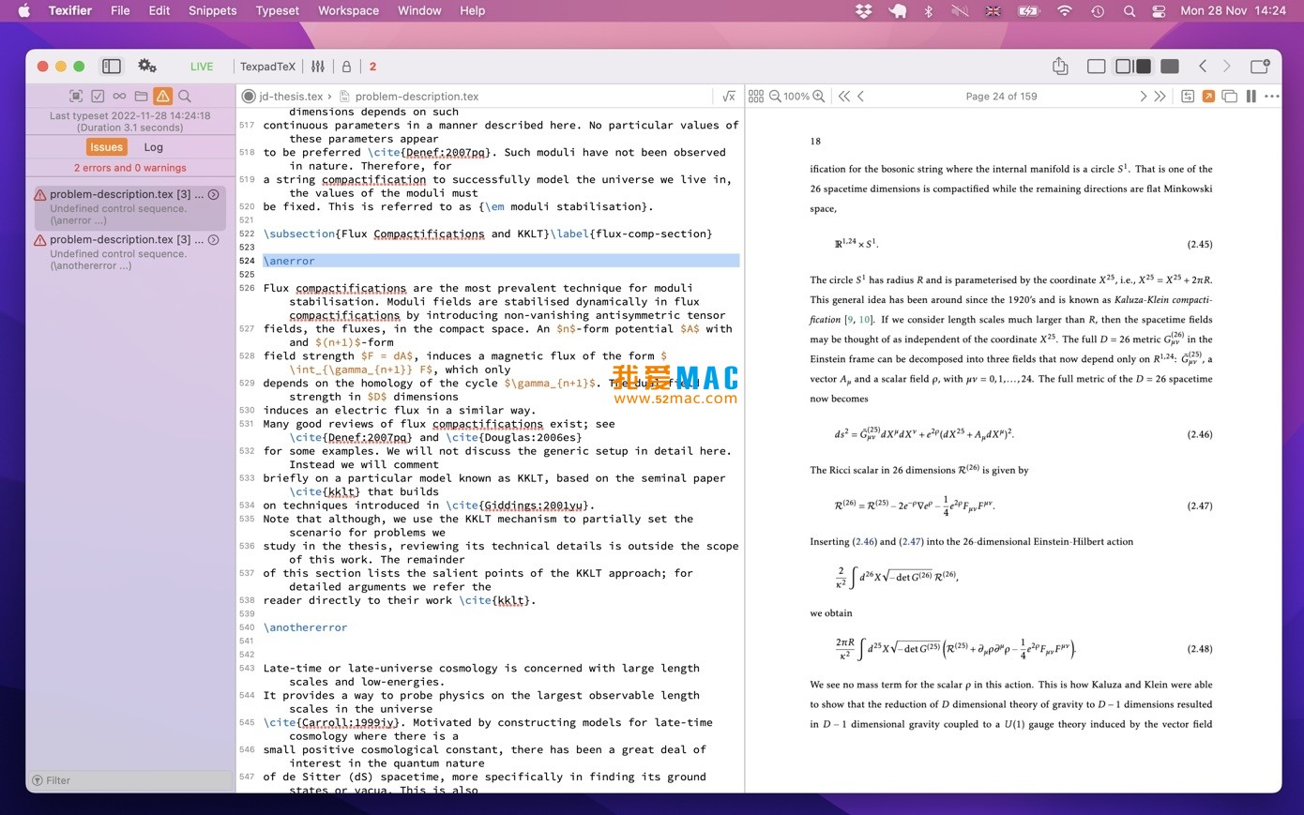The width and height of the screenshot is (1304, 815).
Task: Open the more options ellipsis in PDF toolbar
Action: tap(1272, 96)
